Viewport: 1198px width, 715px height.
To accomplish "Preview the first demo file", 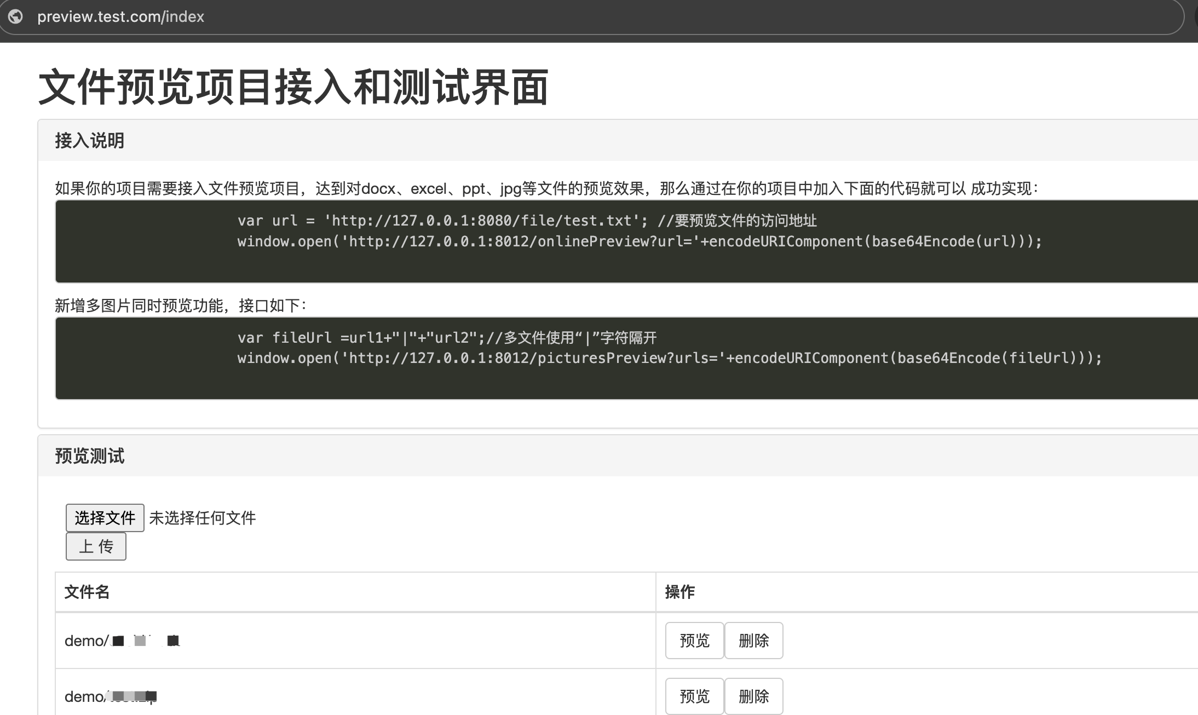I will [694, 640].
